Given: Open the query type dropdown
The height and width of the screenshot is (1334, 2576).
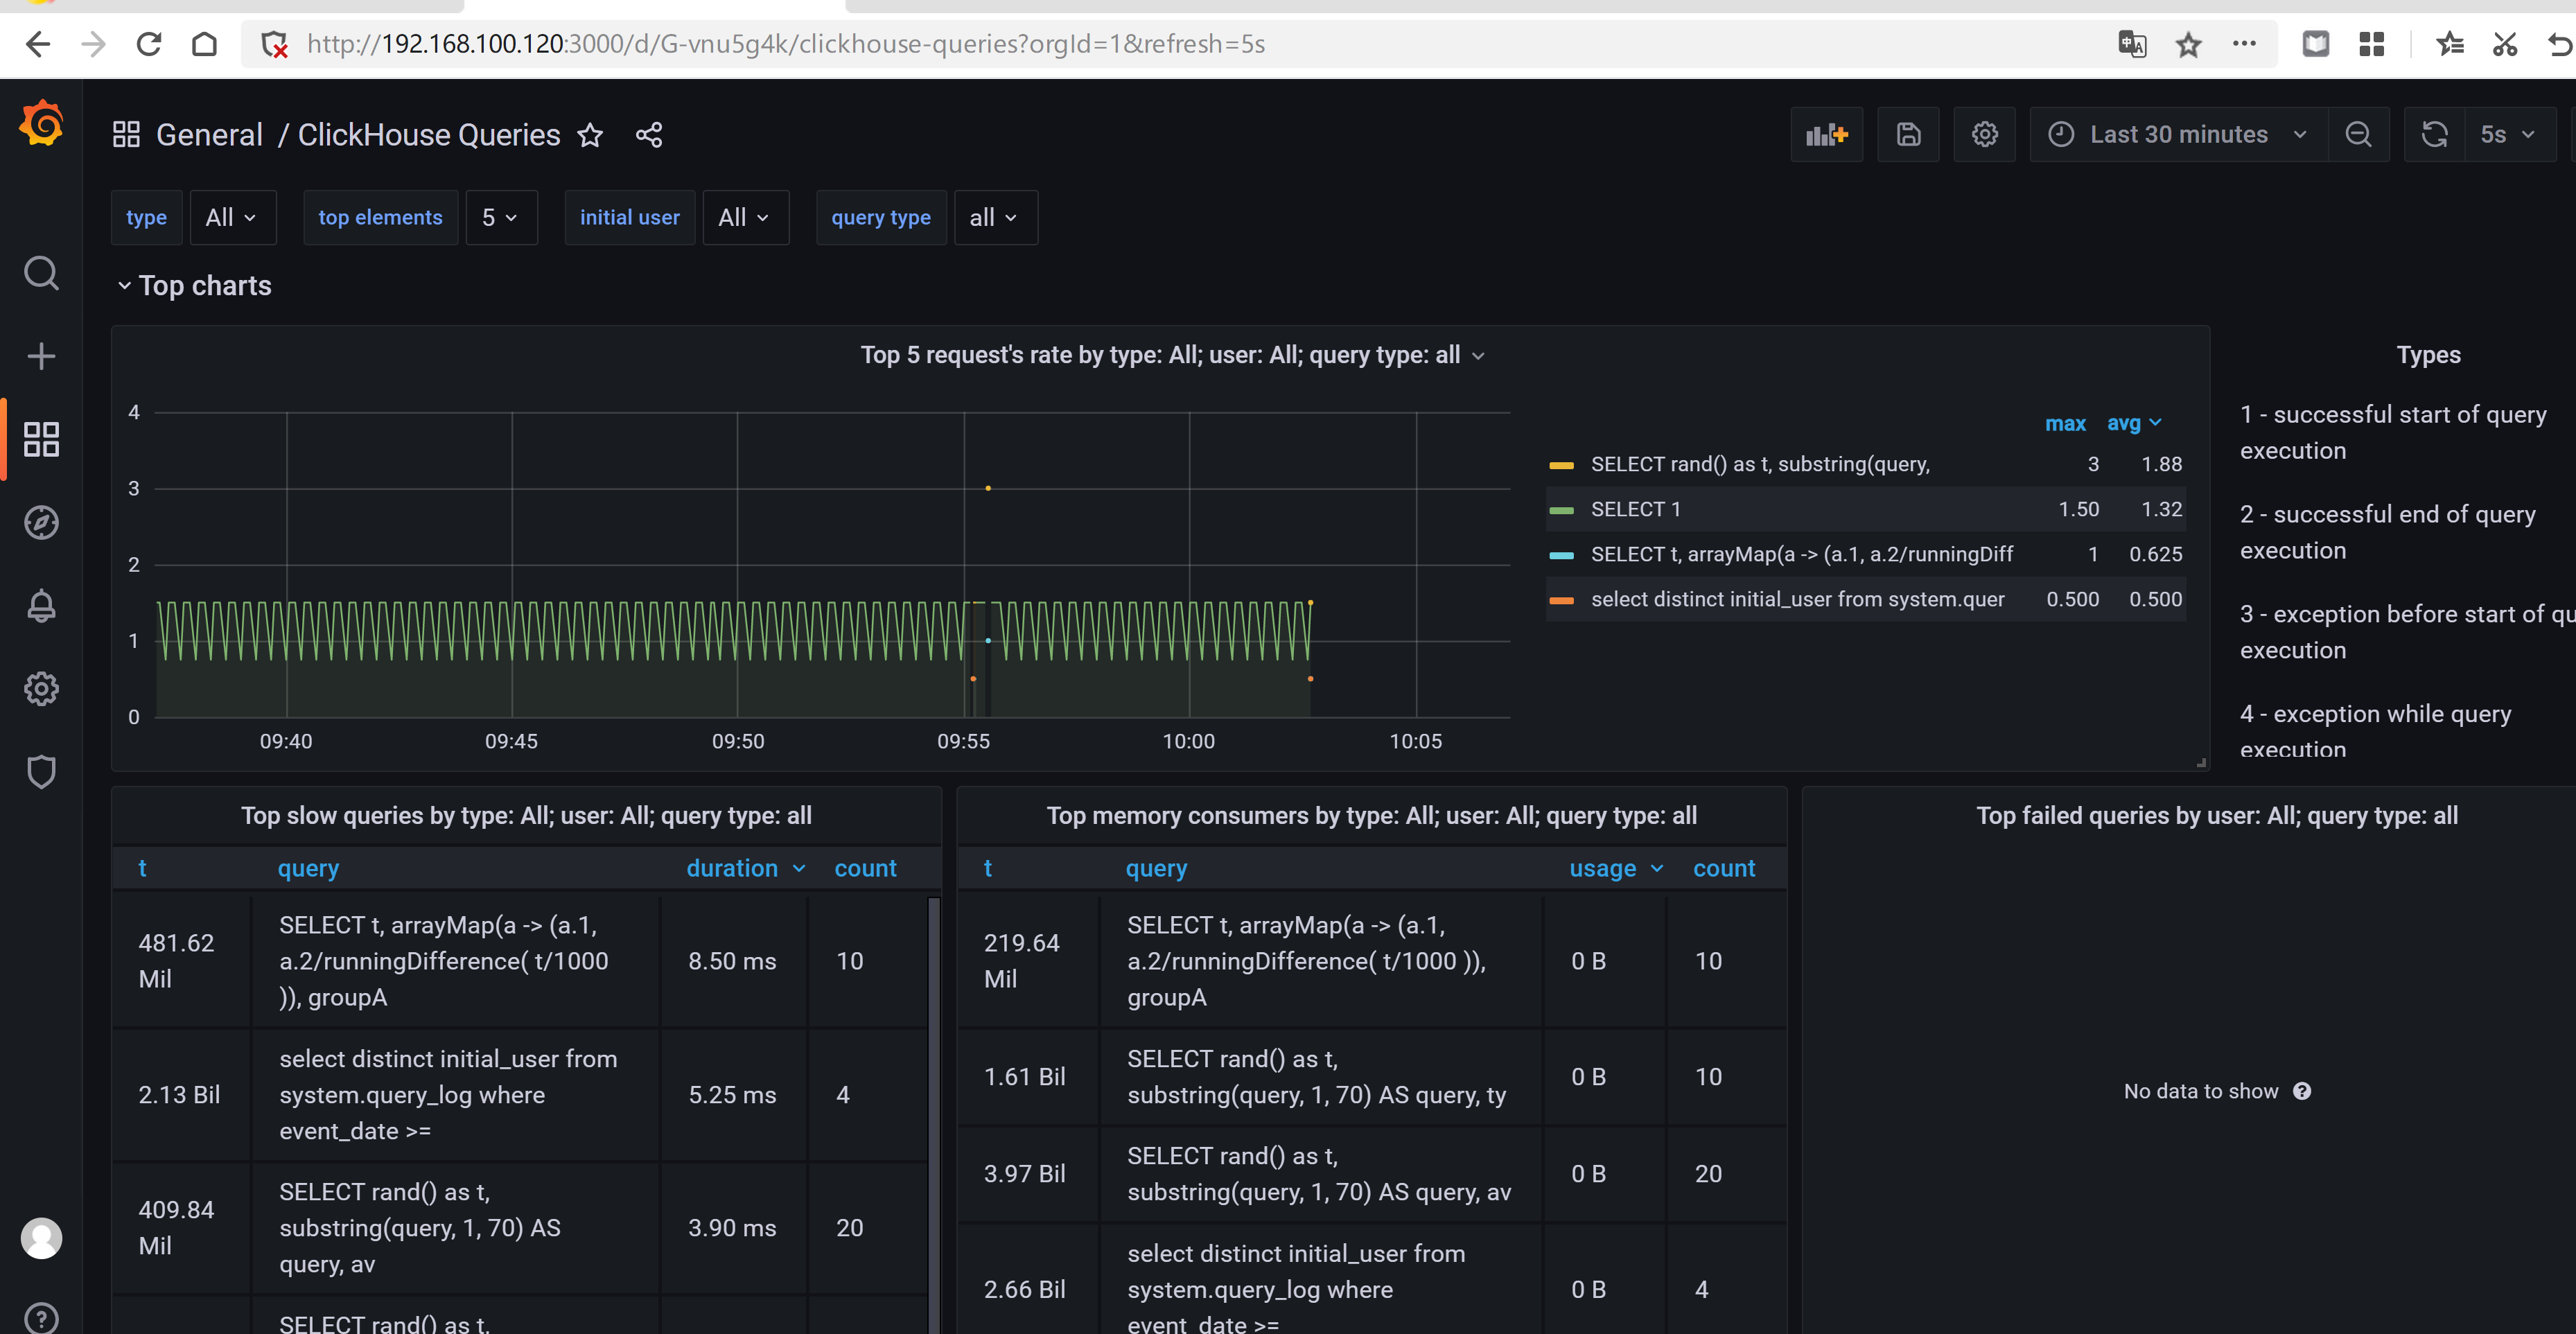Looking at the screenshot, I should 995,217.
